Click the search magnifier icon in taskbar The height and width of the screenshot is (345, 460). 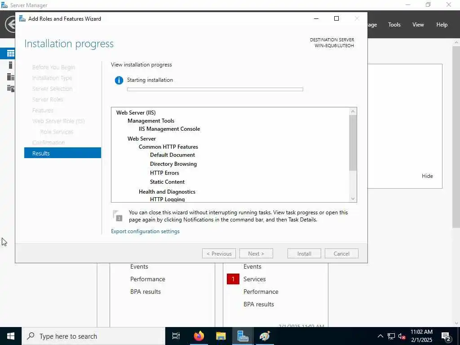31,336
